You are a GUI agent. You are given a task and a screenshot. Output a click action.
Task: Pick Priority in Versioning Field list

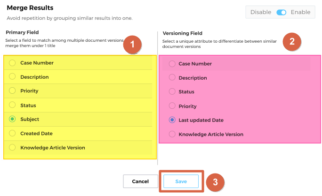172,106
